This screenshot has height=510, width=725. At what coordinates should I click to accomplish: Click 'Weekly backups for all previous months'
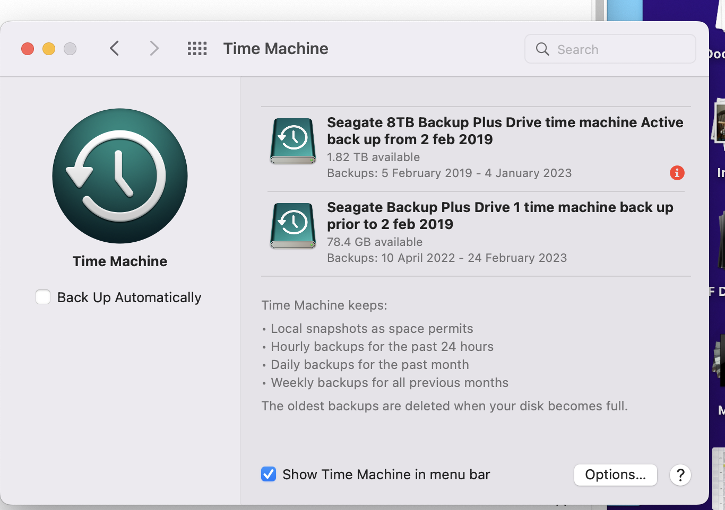[390, 383]
